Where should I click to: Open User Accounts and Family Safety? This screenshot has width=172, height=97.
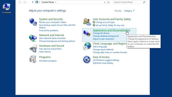pos(112,19)
